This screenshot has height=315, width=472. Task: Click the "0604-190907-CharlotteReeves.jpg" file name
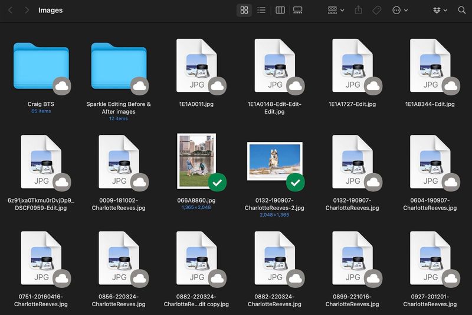tap(430, 204)
